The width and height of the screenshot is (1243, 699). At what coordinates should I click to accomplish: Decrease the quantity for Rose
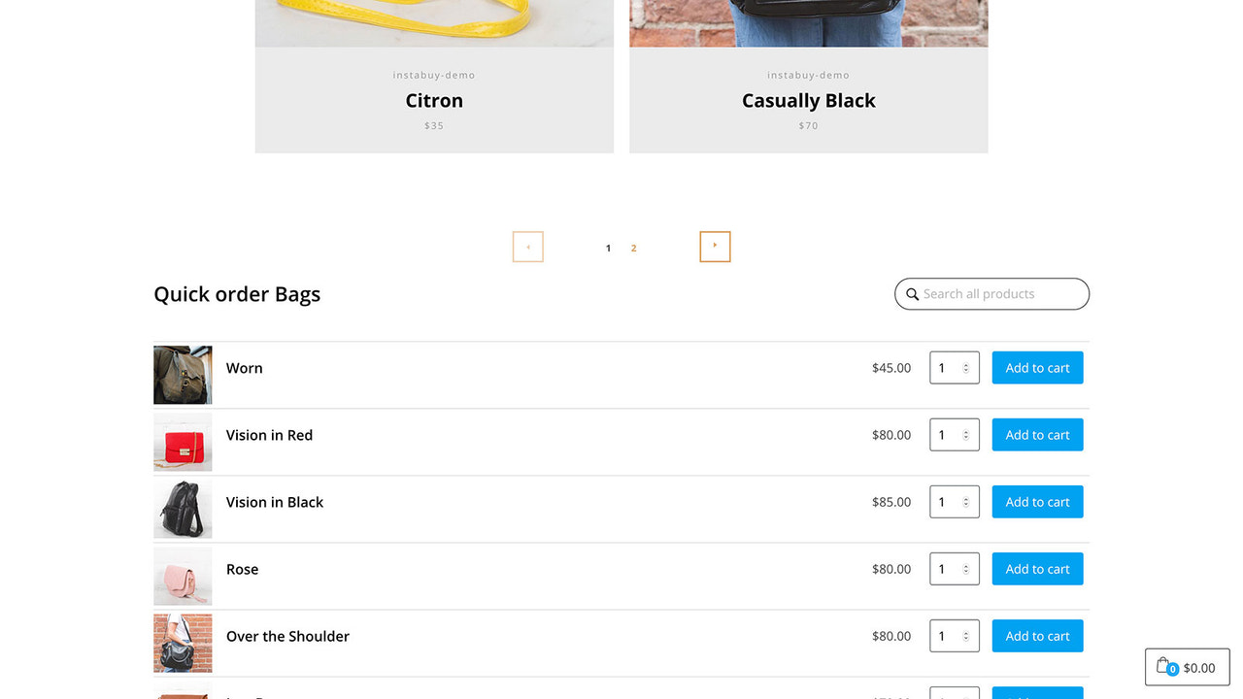click(967, 573)
